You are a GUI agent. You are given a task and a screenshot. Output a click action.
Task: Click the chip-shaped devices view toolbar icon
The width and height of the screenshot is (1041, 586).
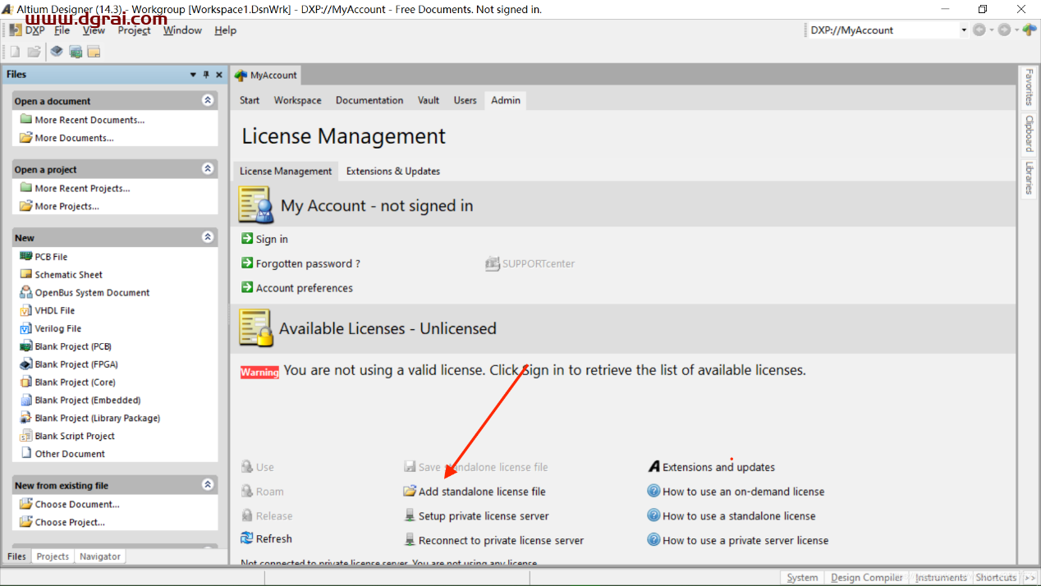(x=56, y=52)
